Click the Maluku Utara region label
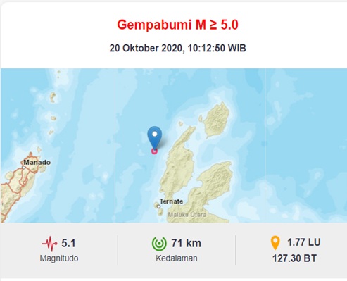347x281 pixels. [x=187, y=214]
